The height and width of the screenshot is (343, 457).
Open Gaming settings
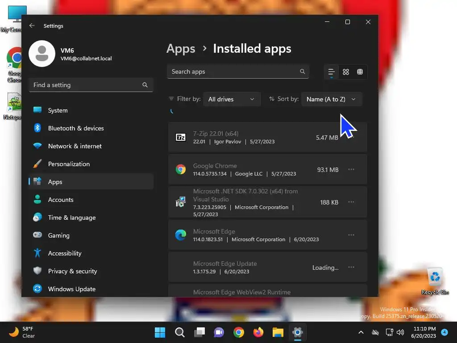91,235
